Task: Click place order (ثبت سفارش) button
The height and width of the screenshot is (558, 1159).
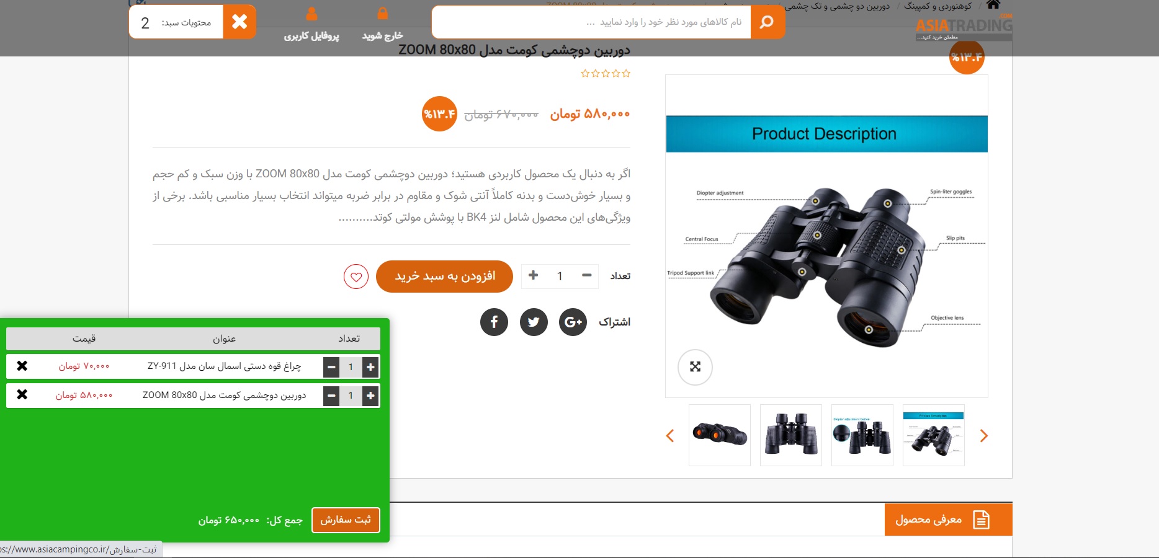Action: [346, 520]
